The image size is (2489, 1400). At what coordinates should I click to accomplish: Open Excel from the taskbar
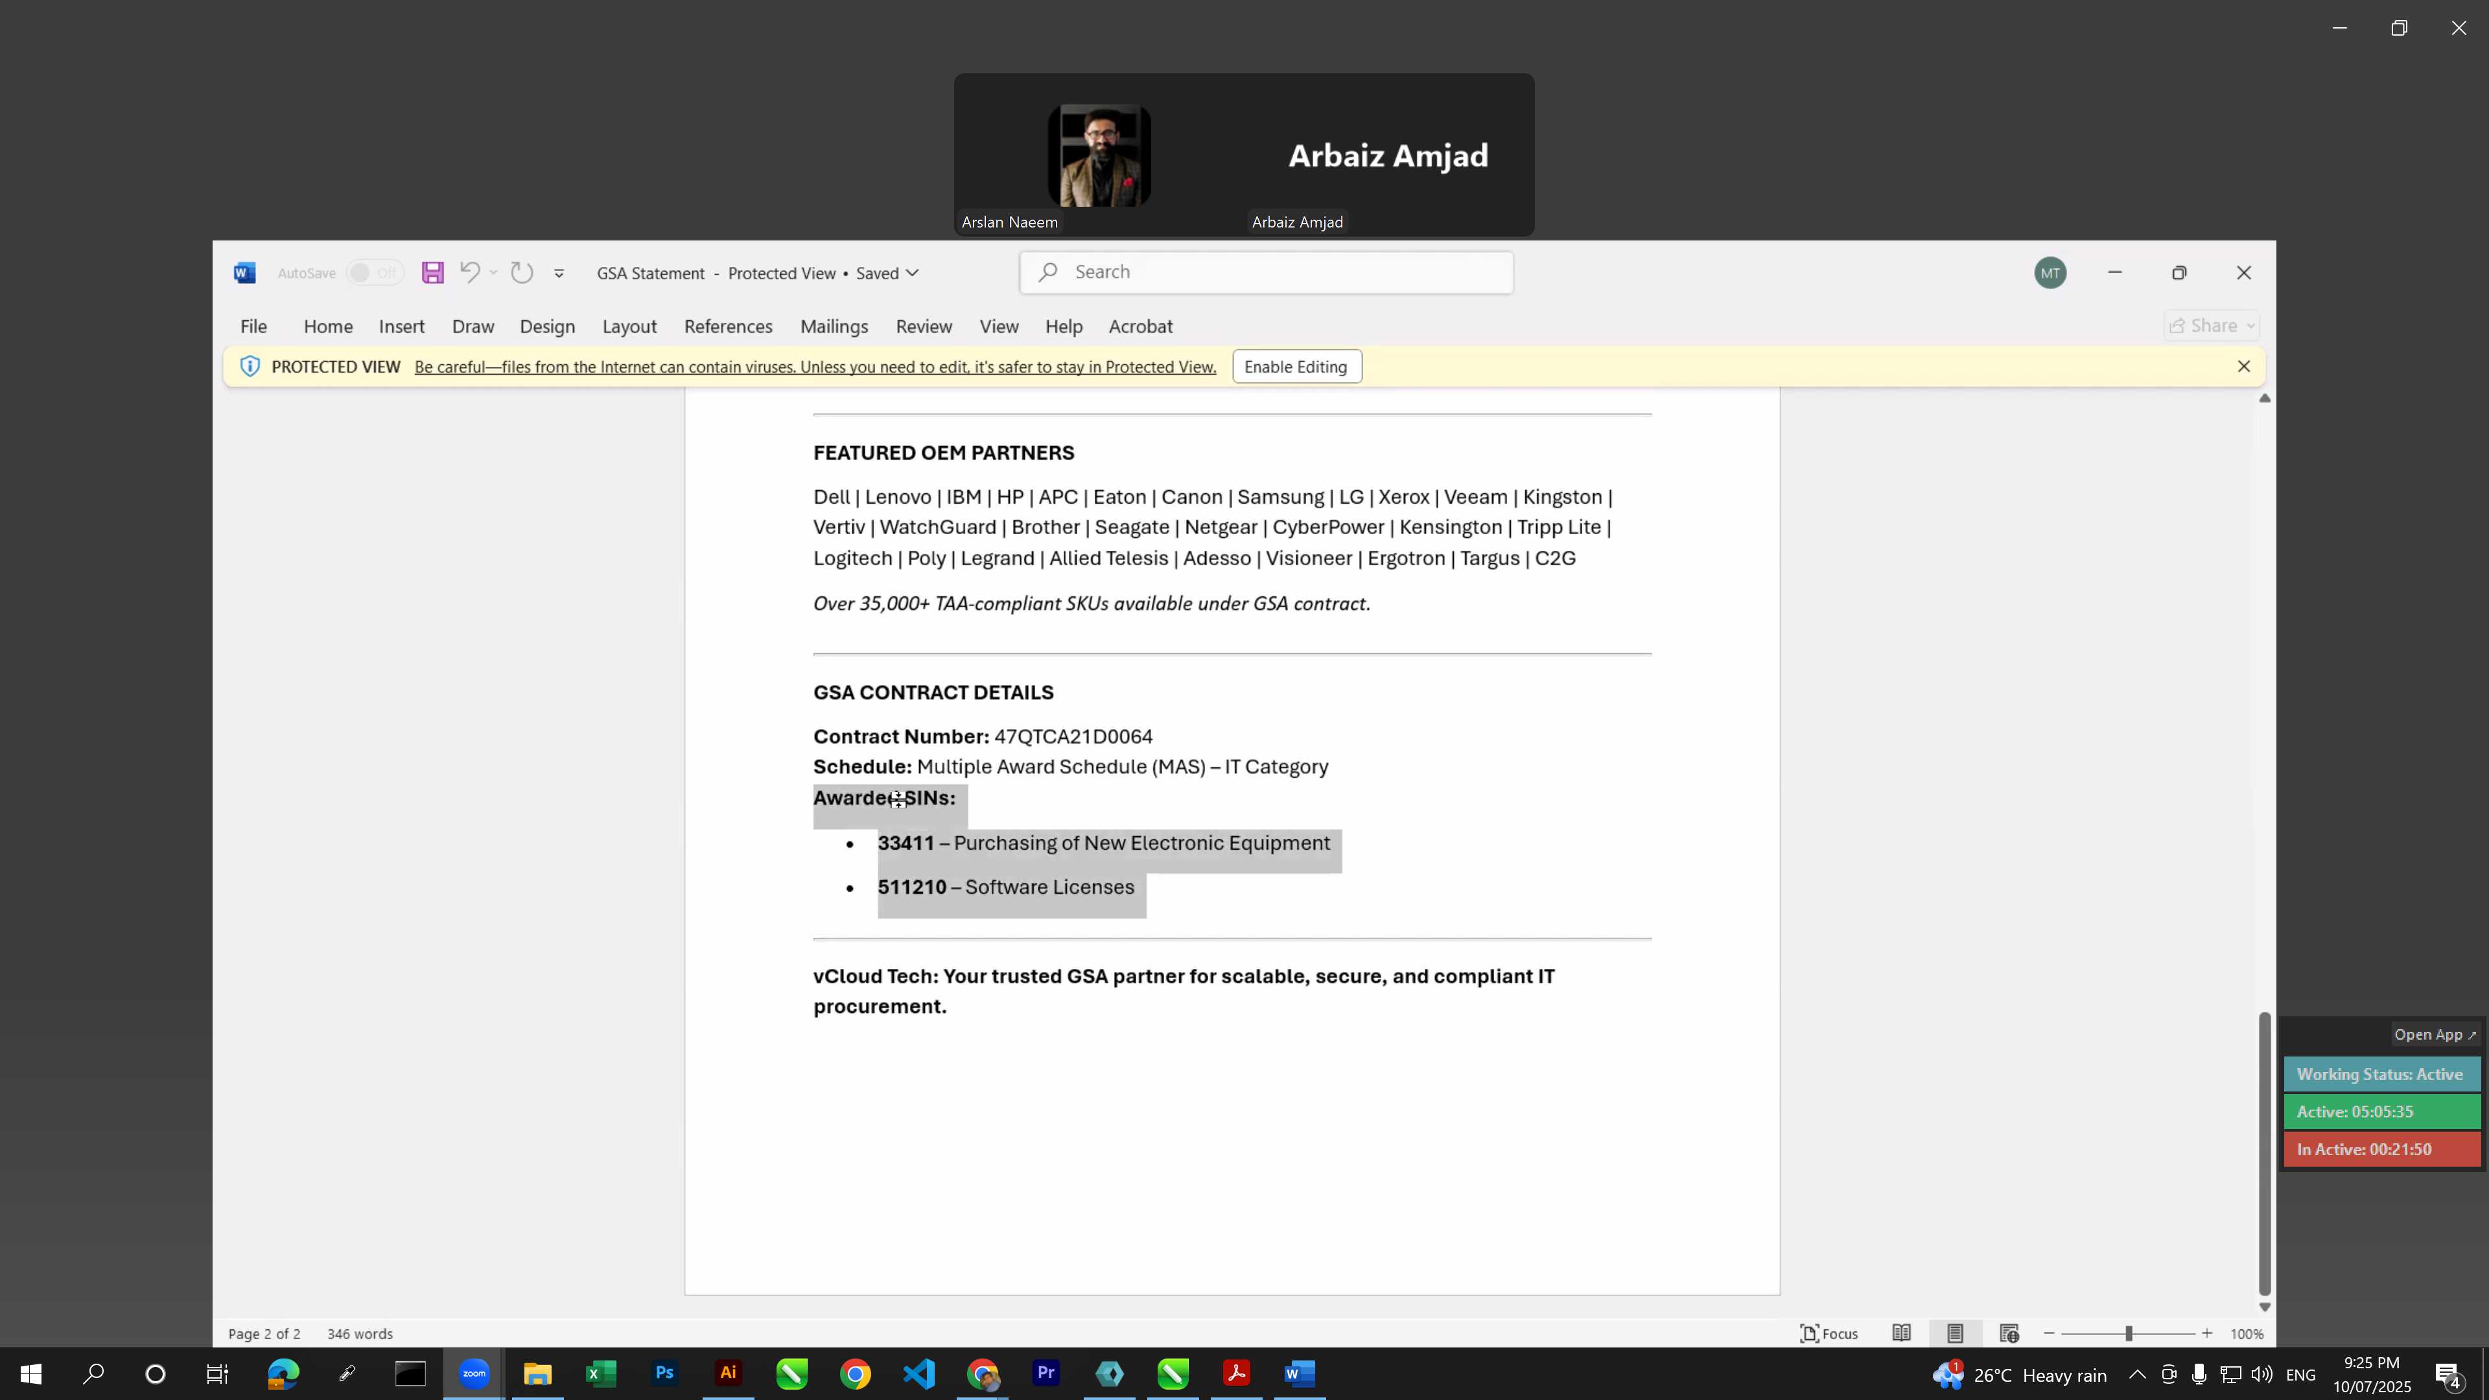point(601,1374)
